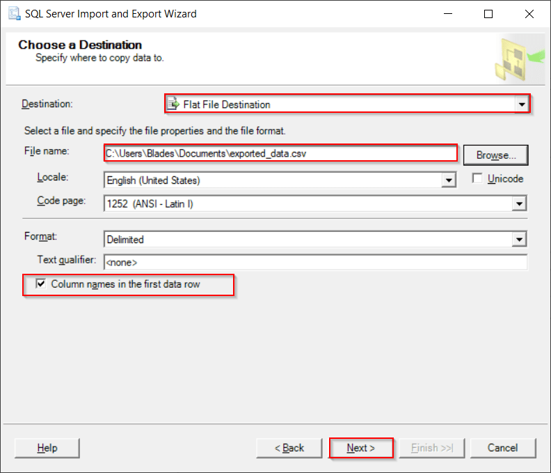Image resolution: width=551 pixels, height=473 pixels.
Task: Click the 'Code page:' label
Action: pyautogui.click(x=61, y=201)
